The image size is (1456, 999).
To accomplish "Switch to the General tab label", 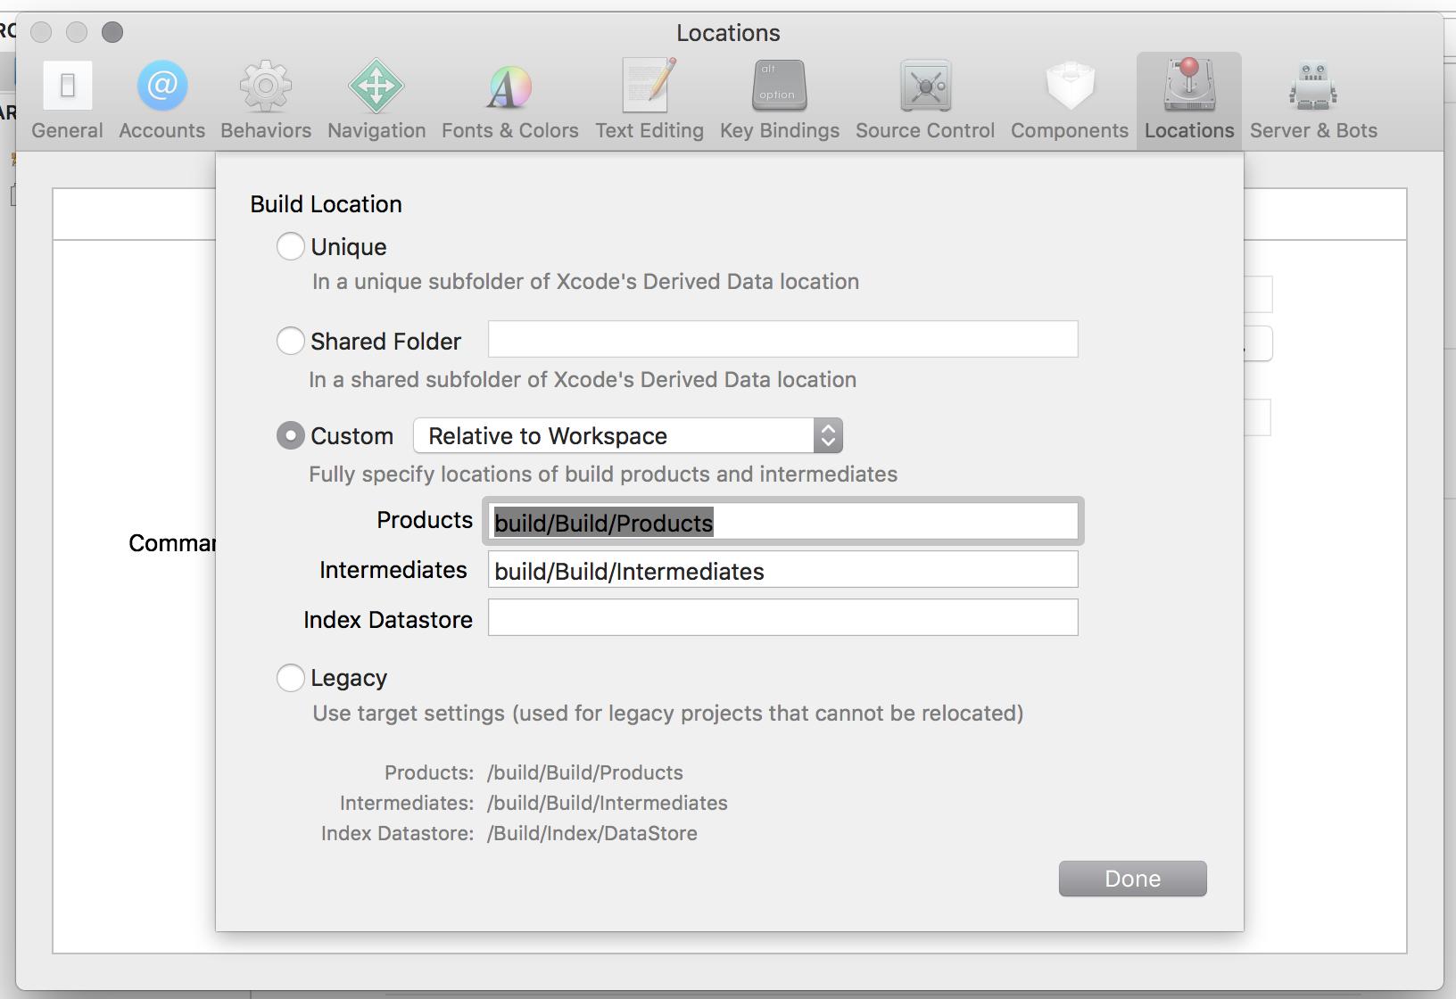I will [68, 130].
